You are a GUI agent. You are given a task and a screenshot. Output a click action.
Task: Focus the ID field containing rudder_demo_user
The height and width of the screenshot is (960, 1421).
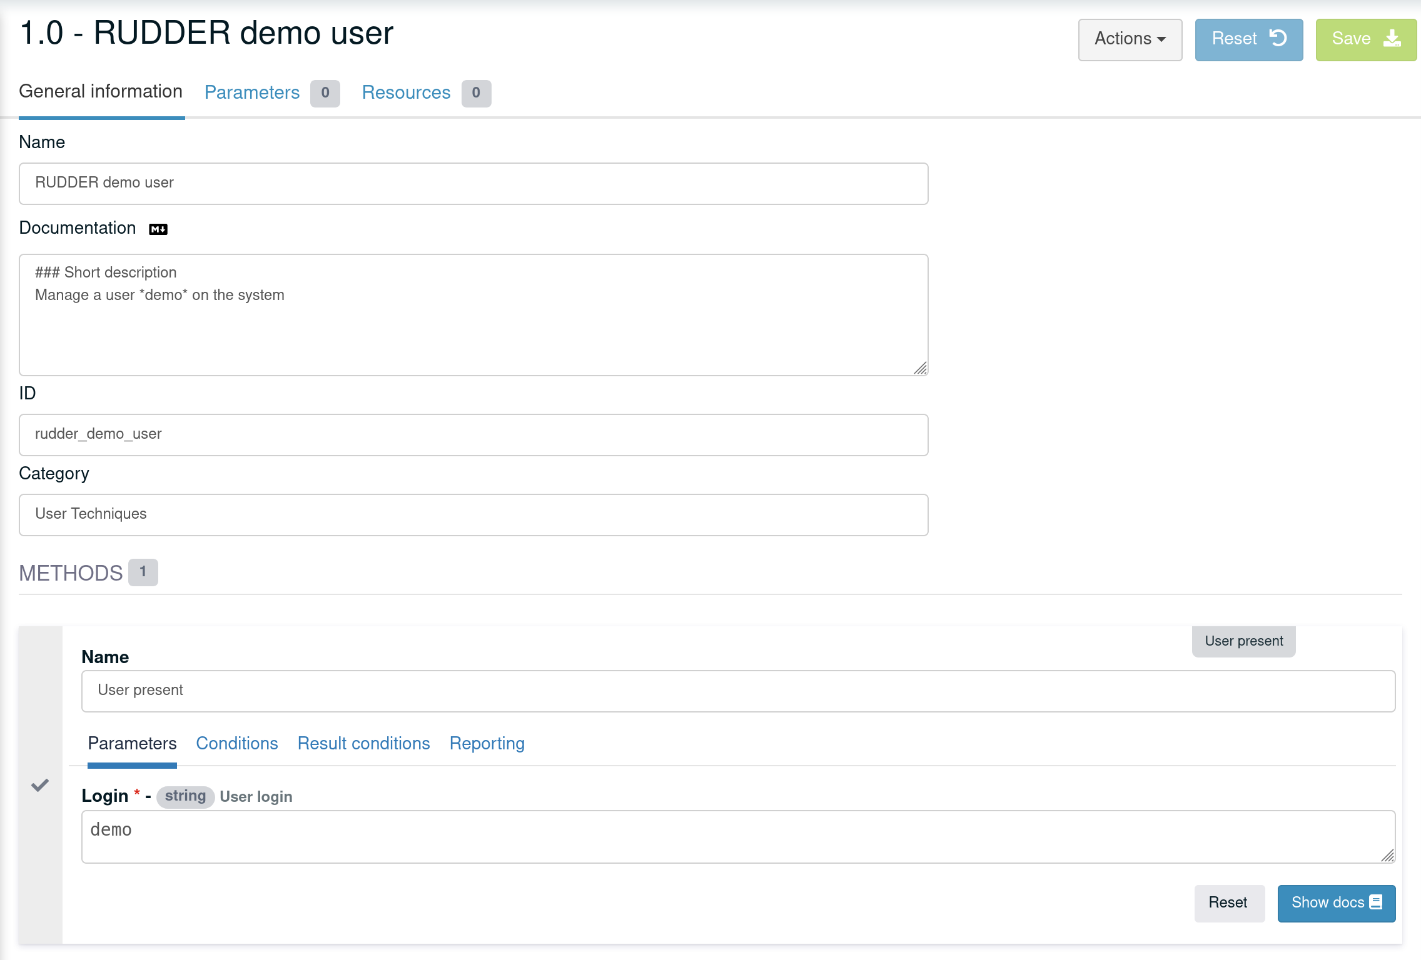pos(473,434)
